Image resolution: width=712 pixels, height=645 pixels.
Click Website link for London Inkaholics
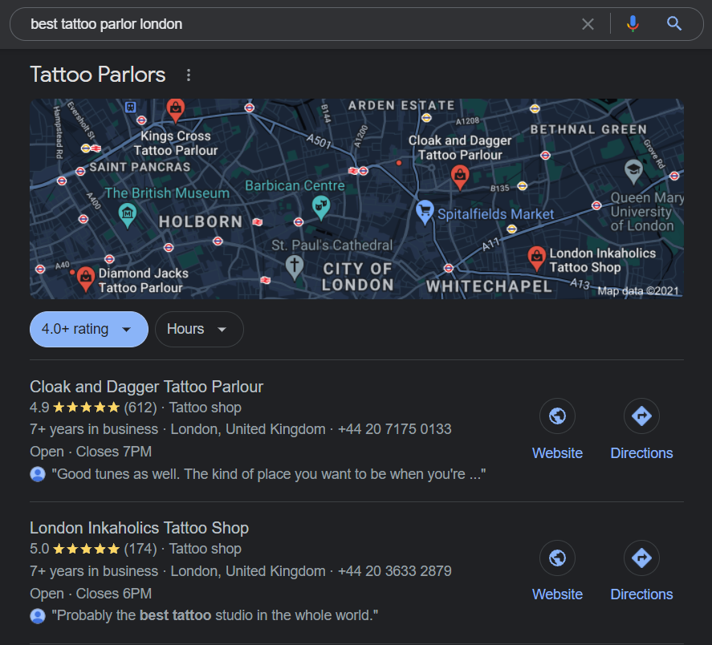point(557,594)
